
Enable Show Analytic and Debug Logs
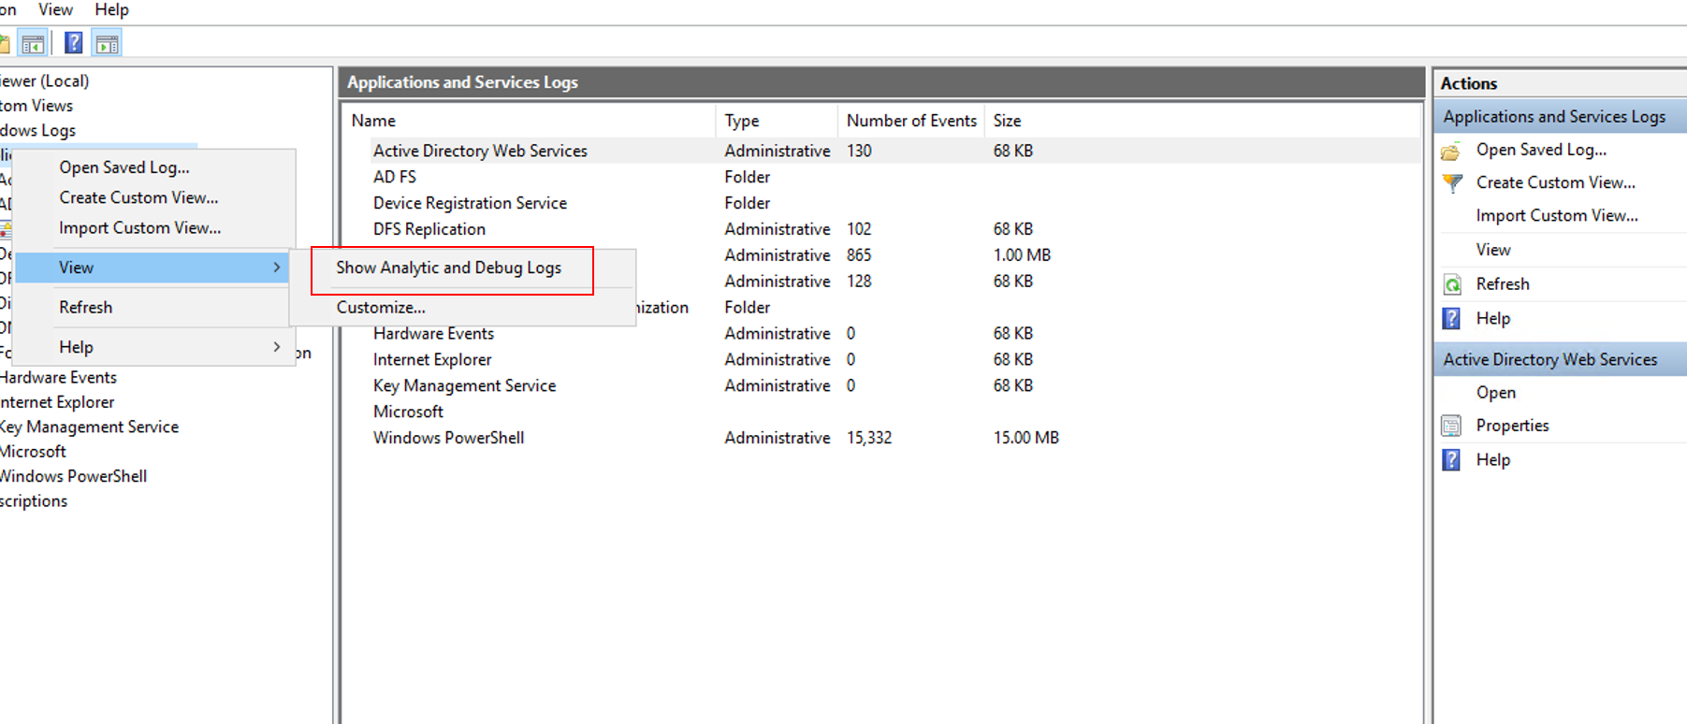(x=448, y=268)
